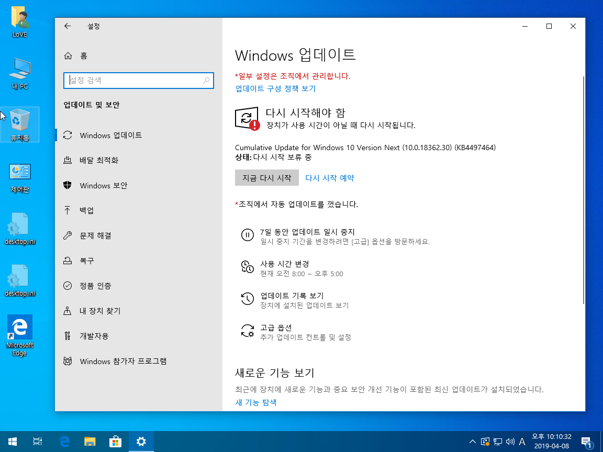Launch Edge from the taskbar
The width and height of the screenshot is (603, 452).
(64, 442)
